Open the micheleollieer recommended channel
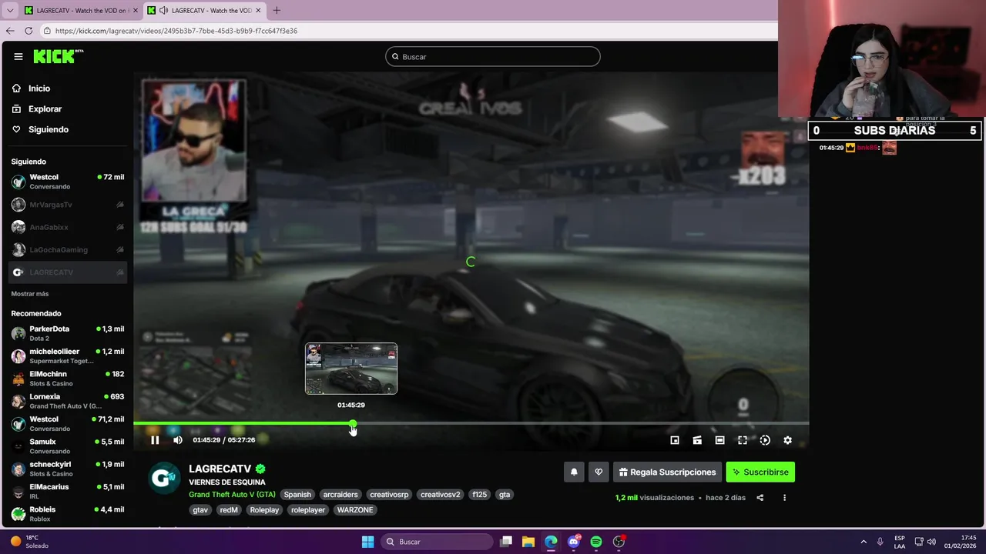 [x=68, y=356]
